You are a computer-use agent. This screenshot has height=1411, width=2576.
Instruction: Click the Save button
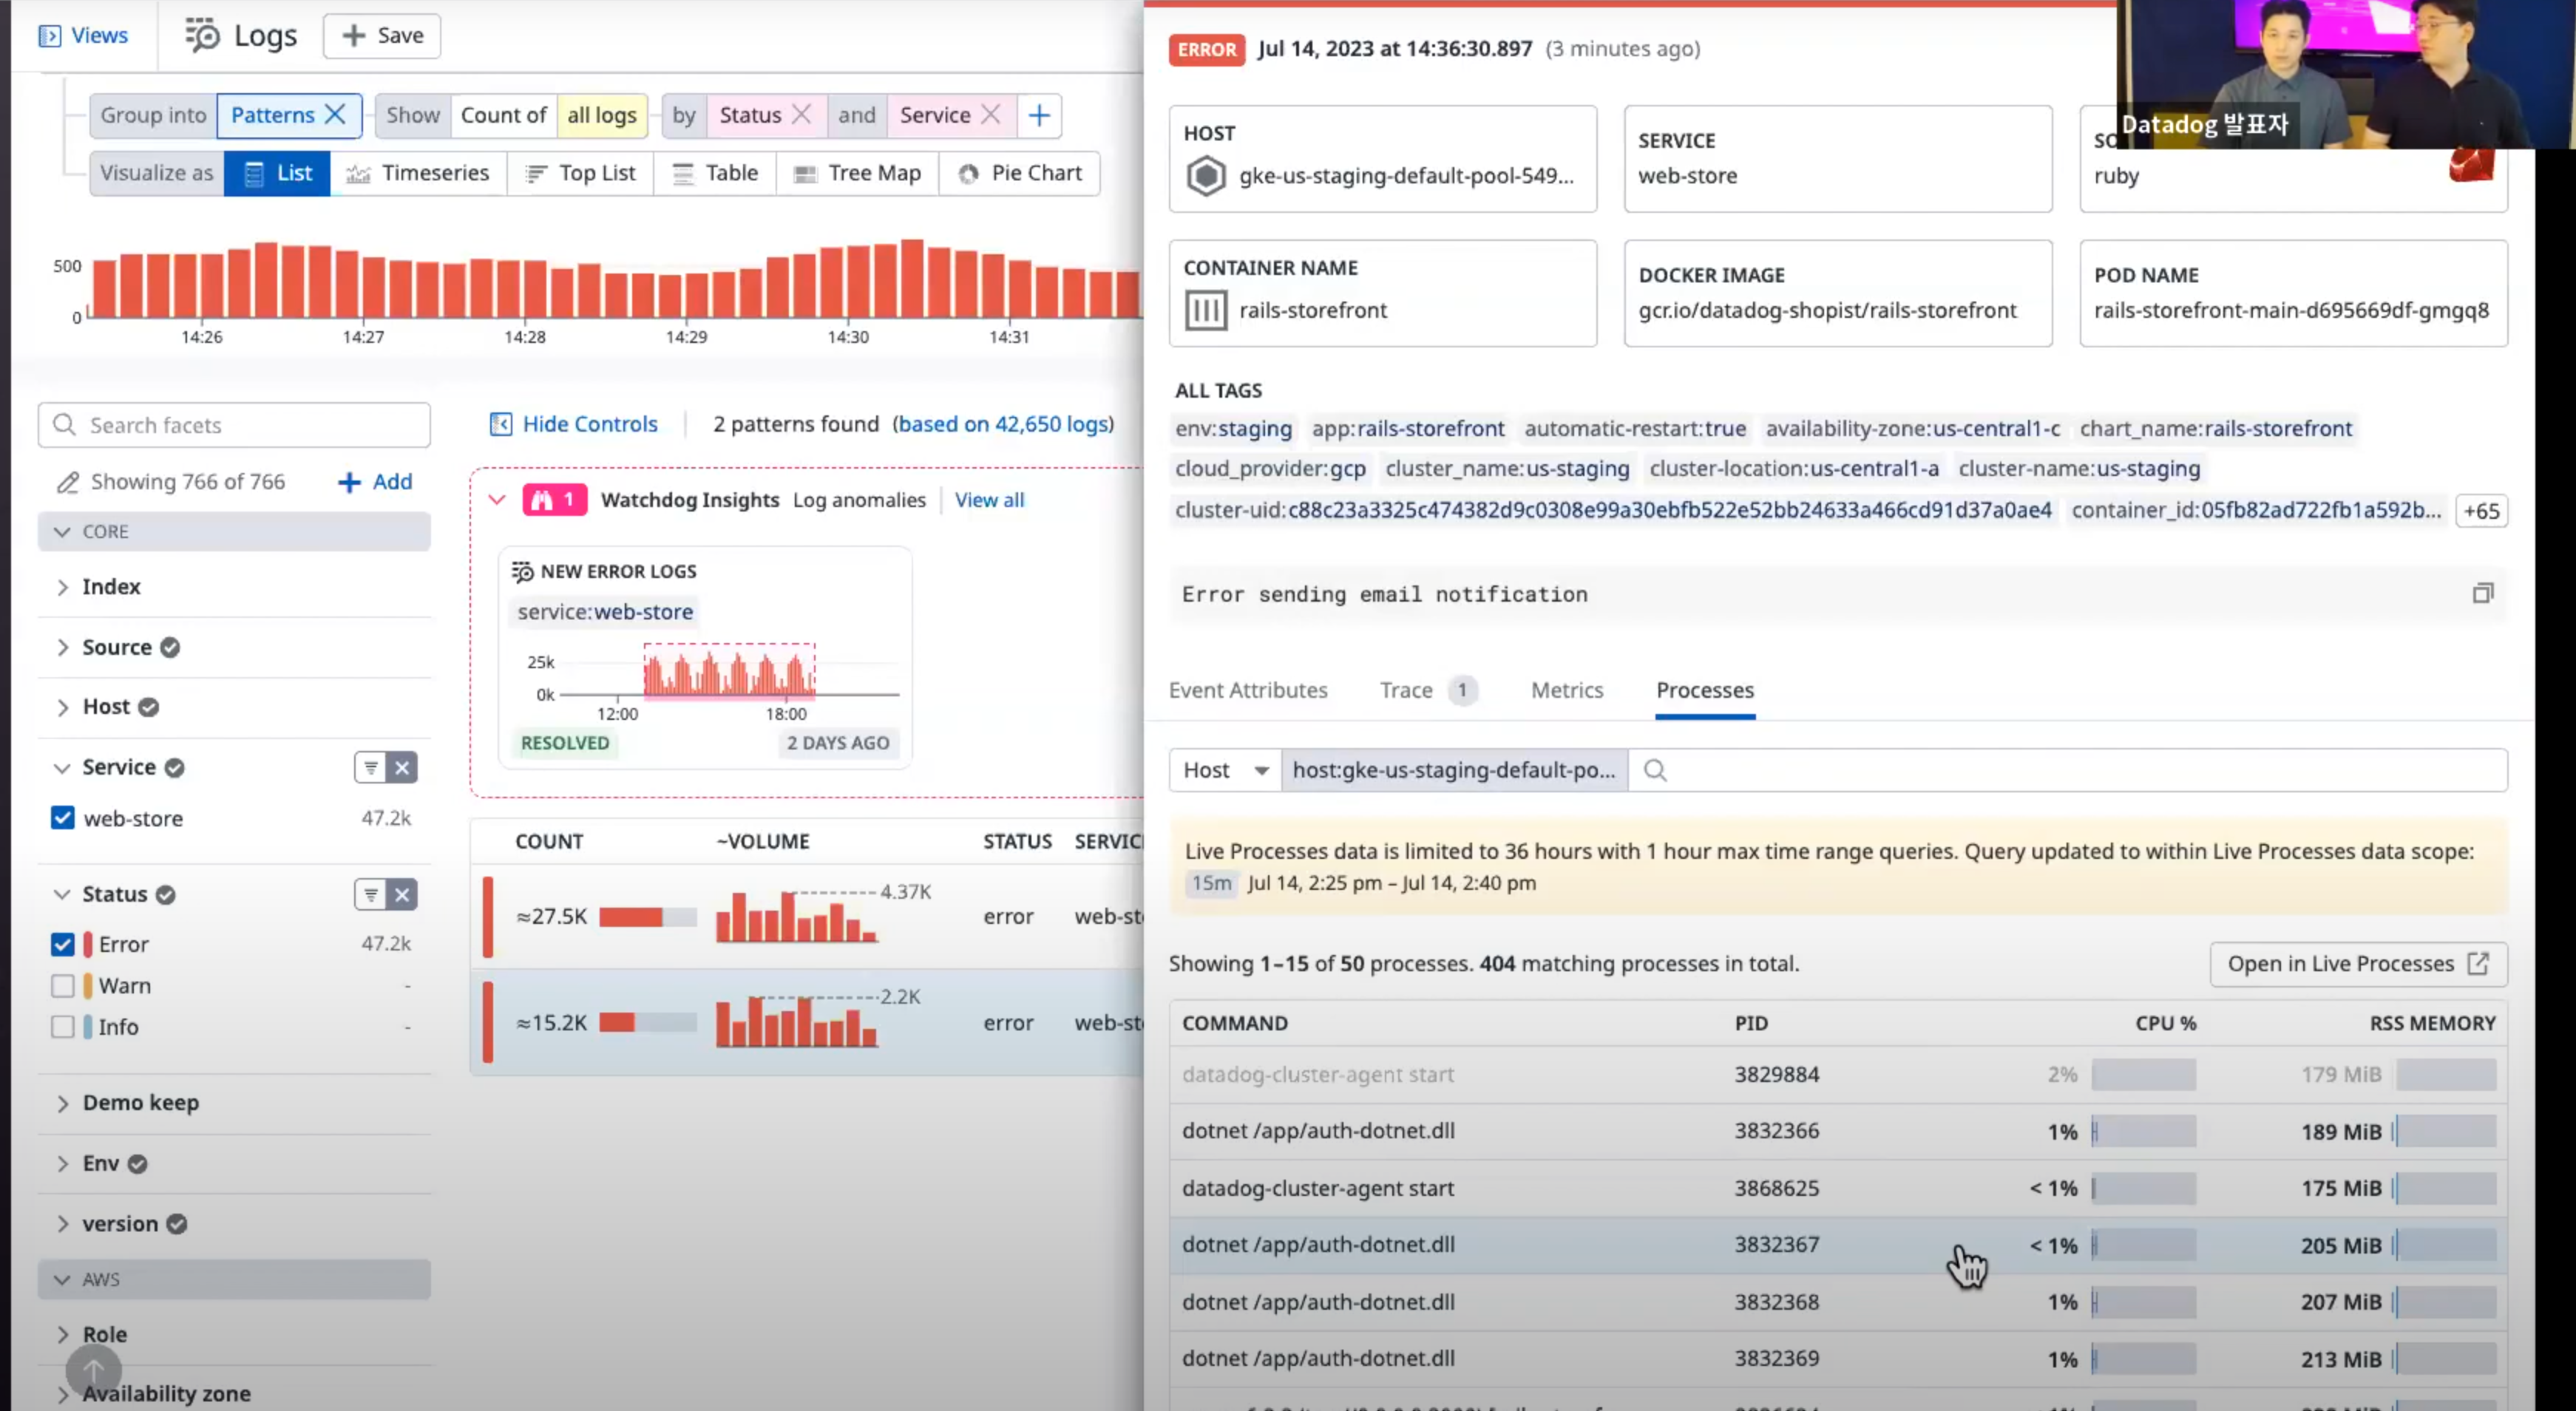(382, 36)
